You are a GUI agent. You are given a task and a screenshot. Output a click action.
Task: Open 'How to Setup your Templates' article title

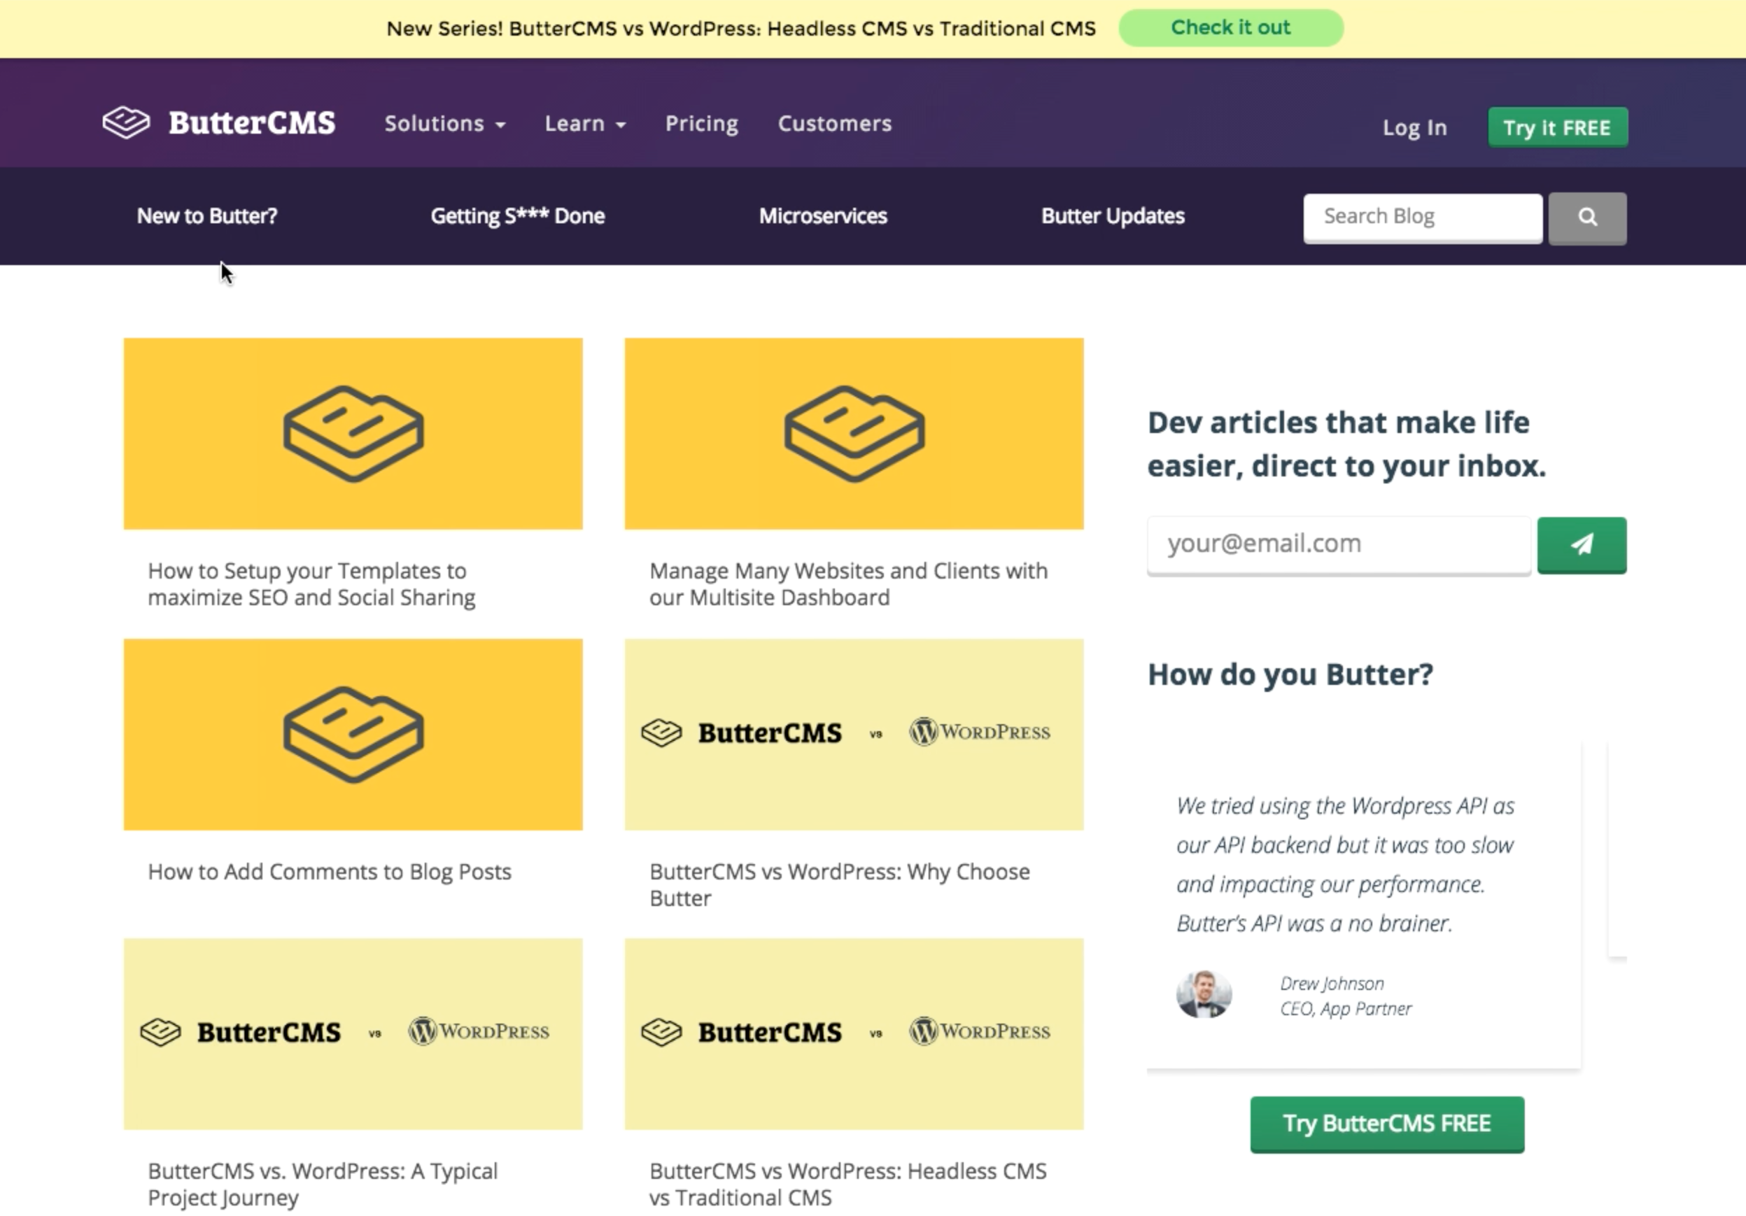pos(312,584)
